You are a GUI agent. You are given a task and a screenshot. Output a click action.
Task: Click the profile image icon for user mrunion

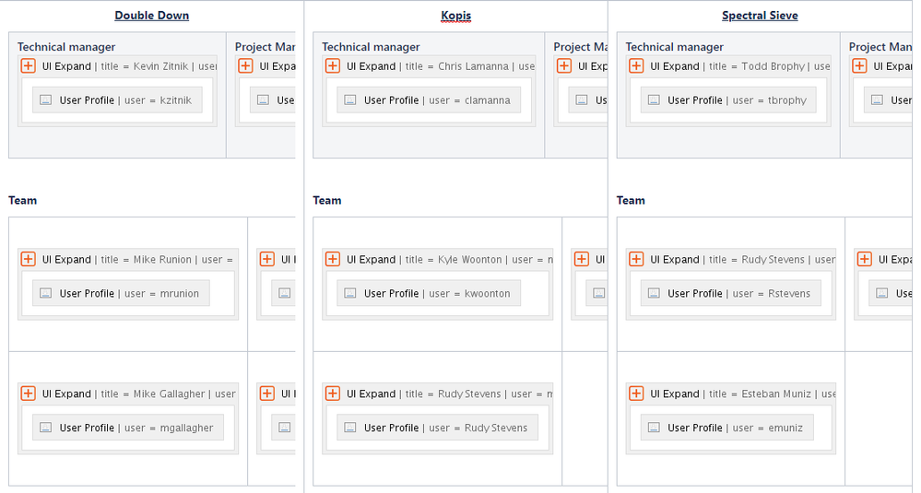tap(46, 293)
